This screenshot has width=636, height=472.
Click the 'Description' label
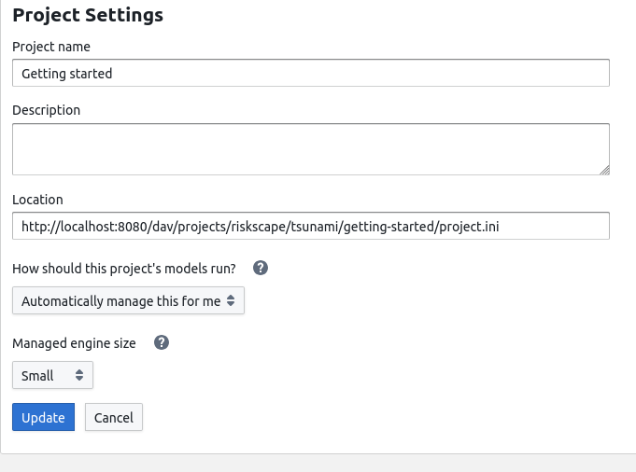coord(47,110)
